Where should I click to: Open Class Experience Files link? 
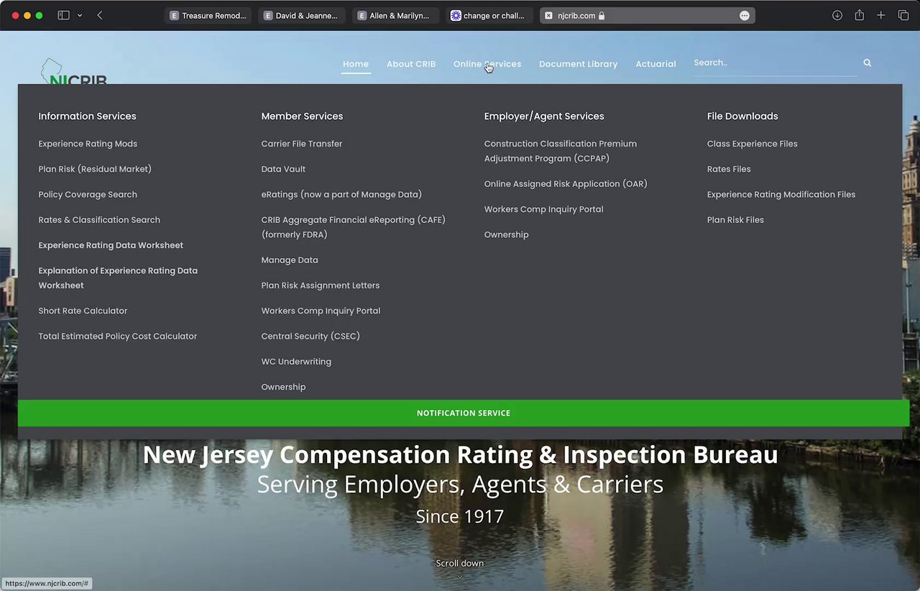pyautogui.click(x=753, y=144)
